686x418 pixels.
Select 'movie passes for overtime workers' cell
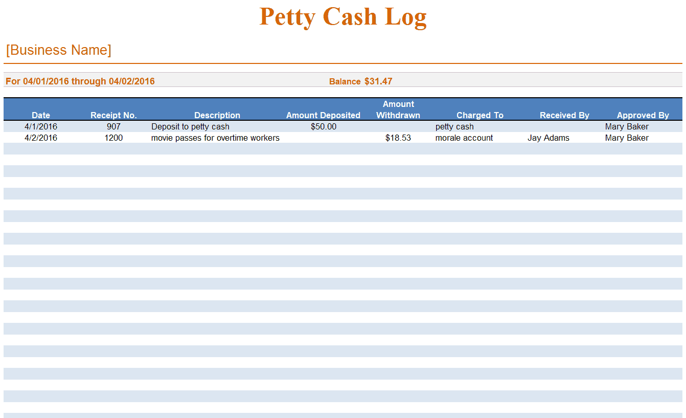coord(215,138)
